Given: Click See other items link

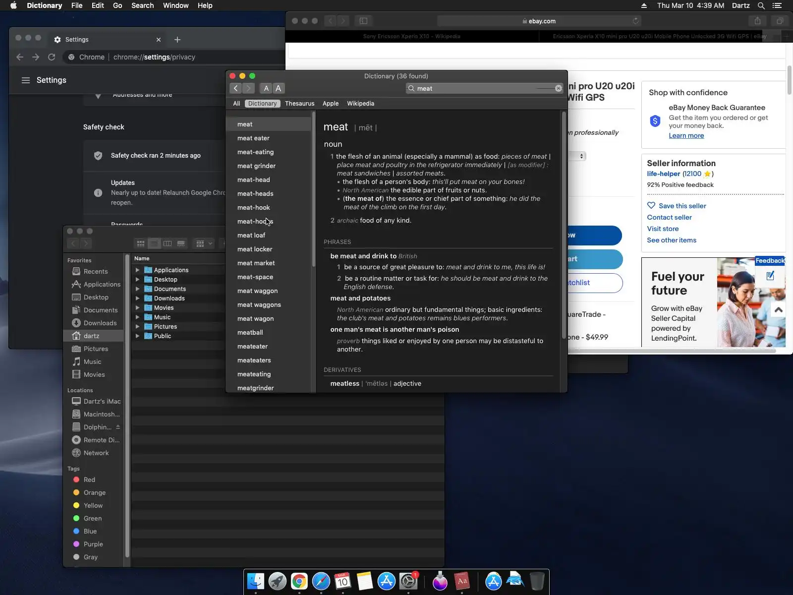Looking at the screenshot, I should [x=672, y=240].
